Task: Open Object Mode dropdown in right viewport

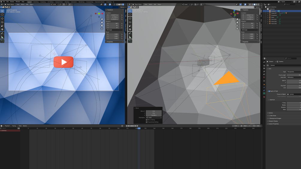Action: pyautogui.click(x=138, y=4)
